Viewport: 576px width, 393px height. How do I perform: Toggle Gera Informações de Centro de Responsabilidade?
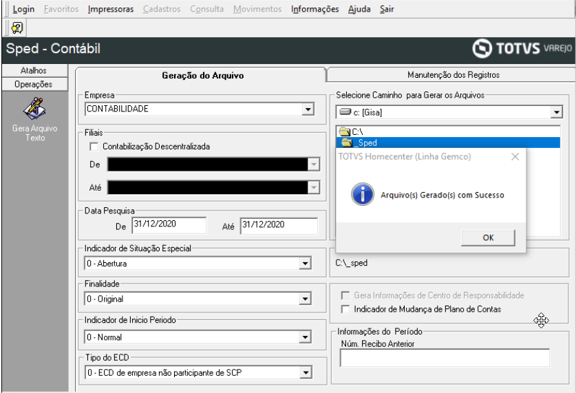tap(345, 295)
